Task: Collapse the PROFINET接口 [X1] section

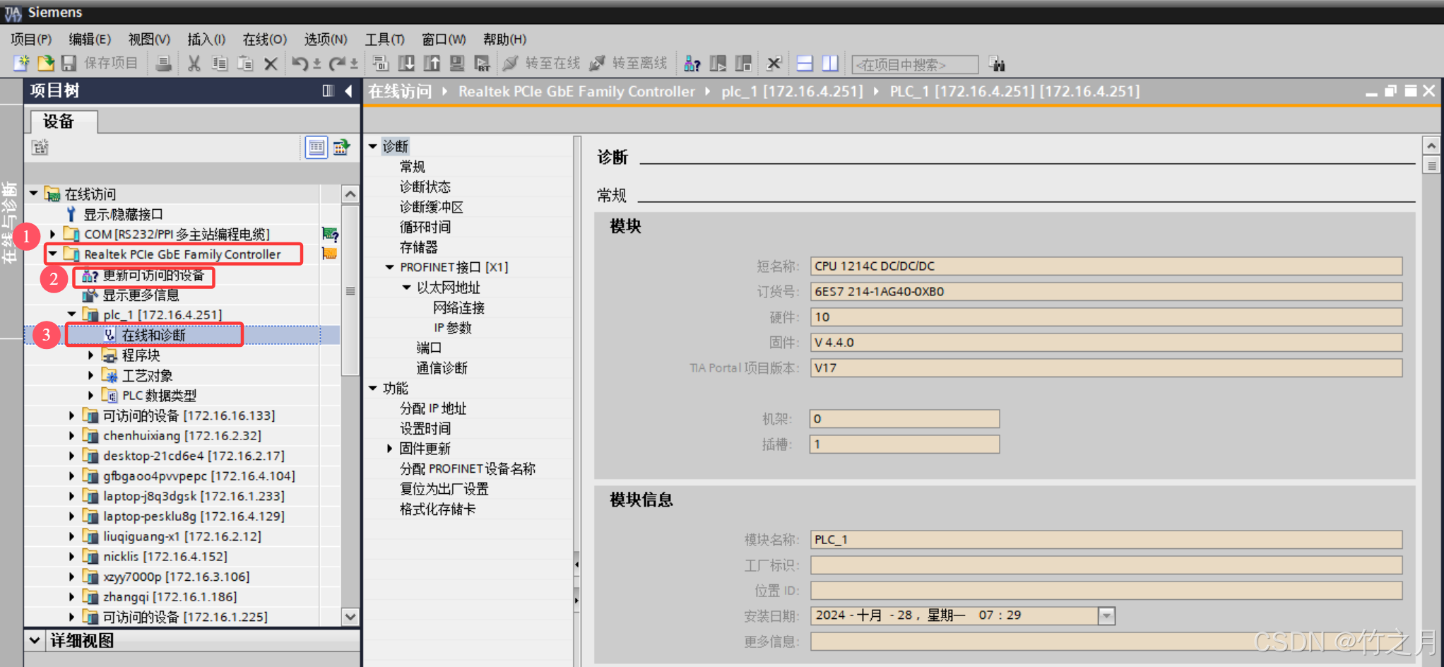Action: (x=389, y=267)
